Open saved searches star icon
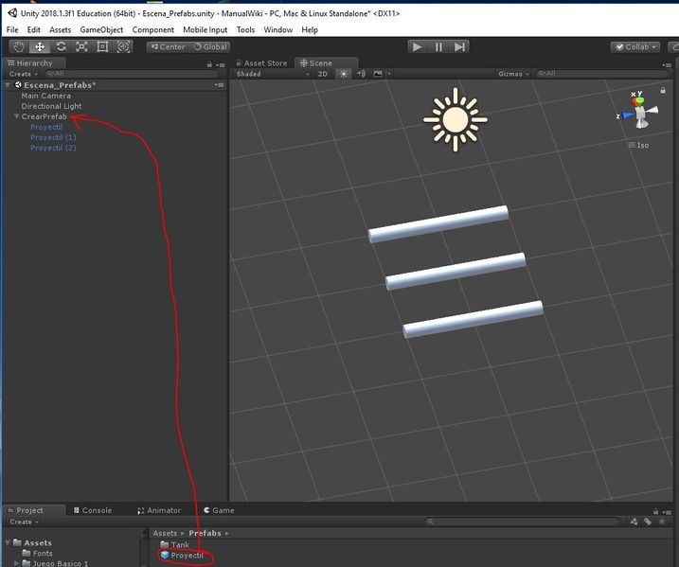This screenshot has width=679, height=567. [662, 522]
